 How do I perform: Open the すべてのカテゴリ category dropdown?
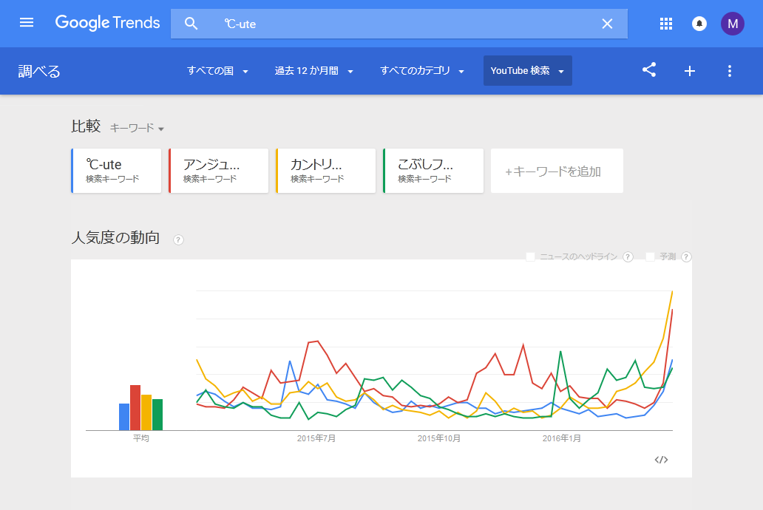(422, 70)
